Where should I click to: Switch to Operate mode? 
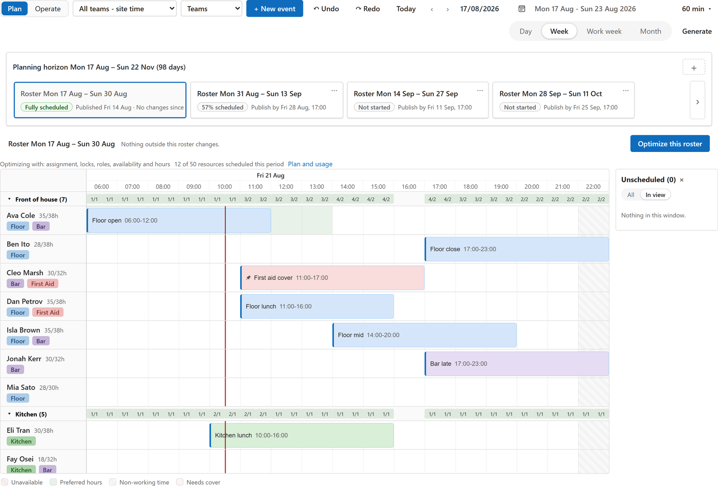(48, 9)
